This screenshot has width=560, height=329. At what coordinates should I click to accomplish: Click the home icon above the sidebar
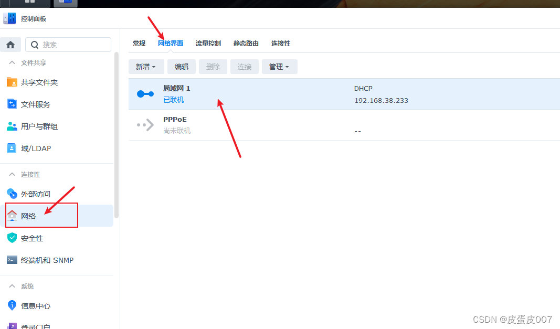point(10,44)
